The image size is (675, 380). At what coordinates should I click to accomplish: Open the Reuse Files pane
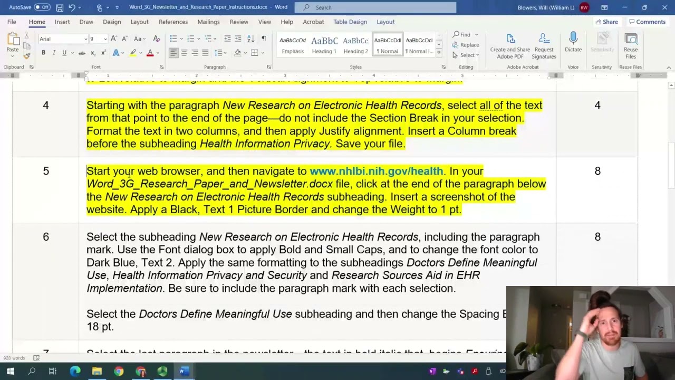click(x=631, y=46)
